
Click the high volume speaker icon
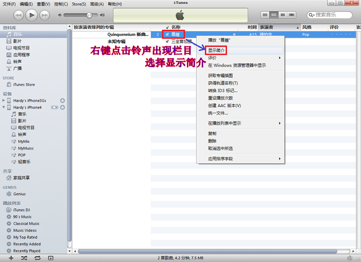click(x=102, y=15)
